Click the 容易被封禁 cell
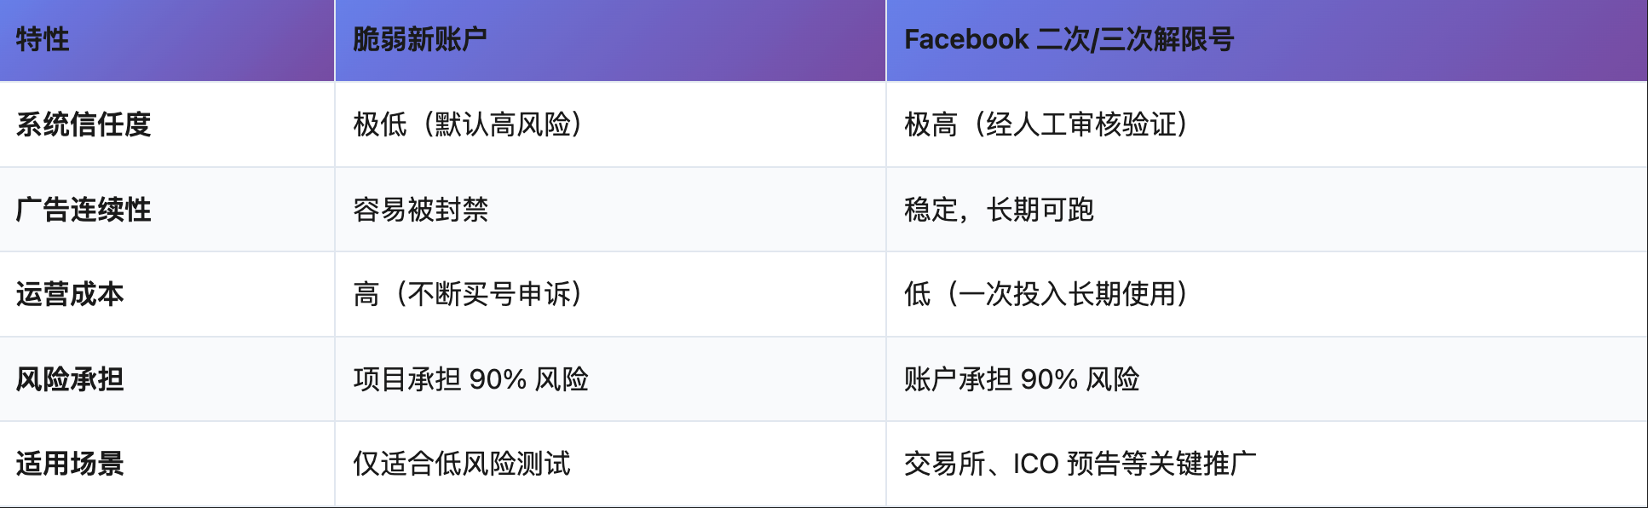This screenshot has height=508, width=1648. [421, 210]
